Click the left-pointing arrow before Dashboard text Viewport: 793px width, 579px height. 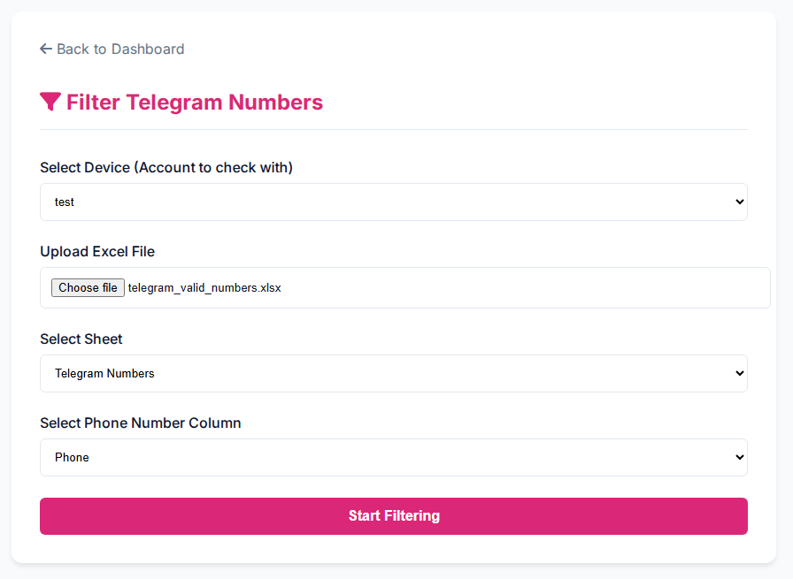(x=45, y=49)
